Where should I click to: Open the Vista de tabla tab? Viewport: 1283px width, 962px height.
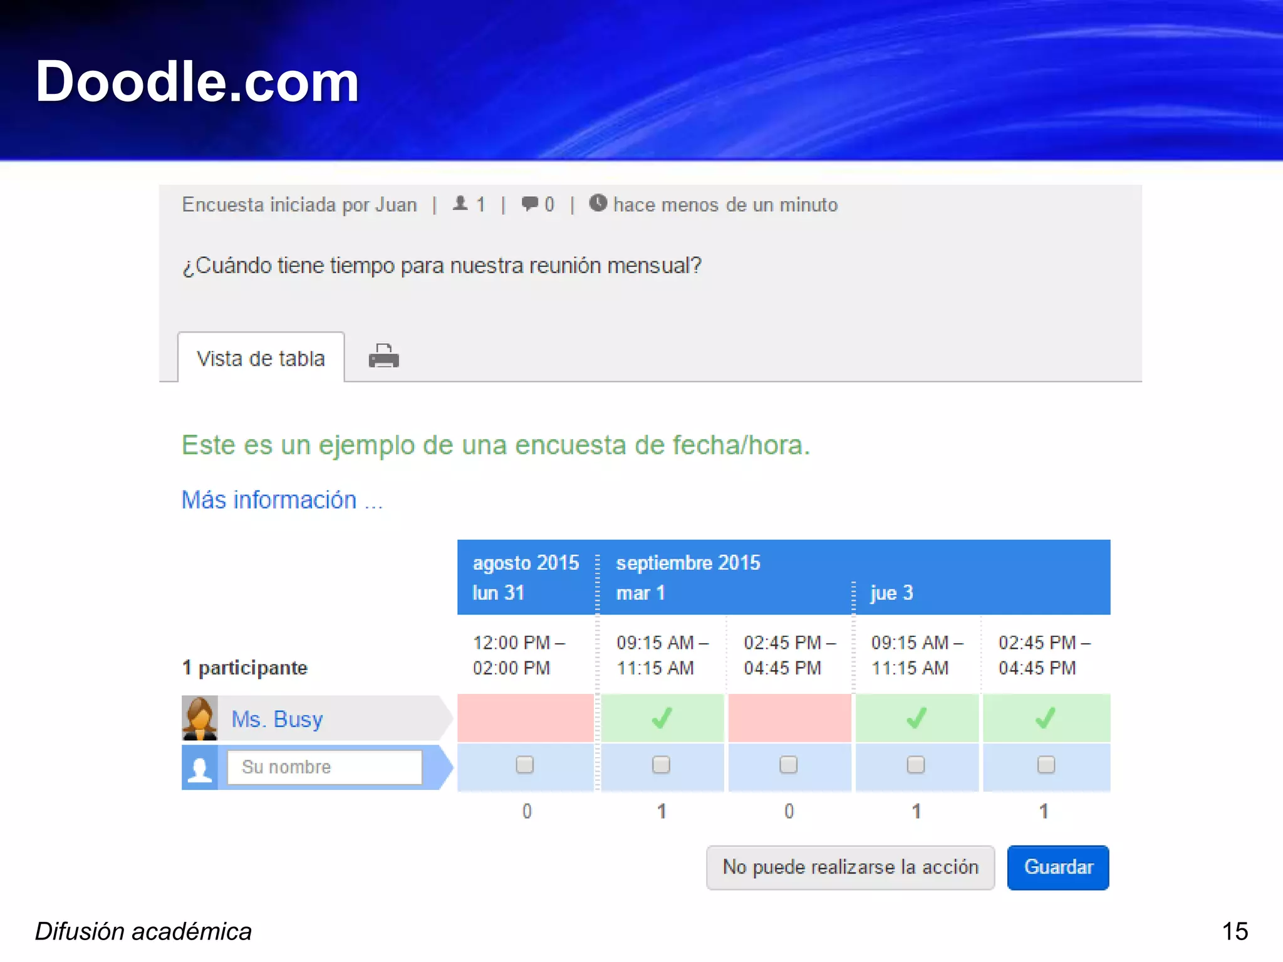point(261,358)
